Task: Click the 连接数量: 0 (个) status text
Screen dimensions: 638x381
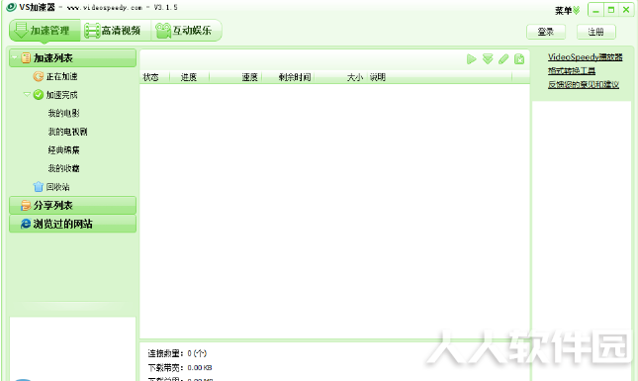Action: pos(177,353)
